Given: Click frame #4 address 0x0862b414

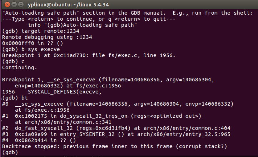Looking at the screenshot, I should tap(31, 141).
